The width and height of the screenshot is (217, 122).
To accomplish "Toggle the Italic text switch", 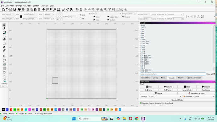I will pyautogui.click(x=94, y=20).
